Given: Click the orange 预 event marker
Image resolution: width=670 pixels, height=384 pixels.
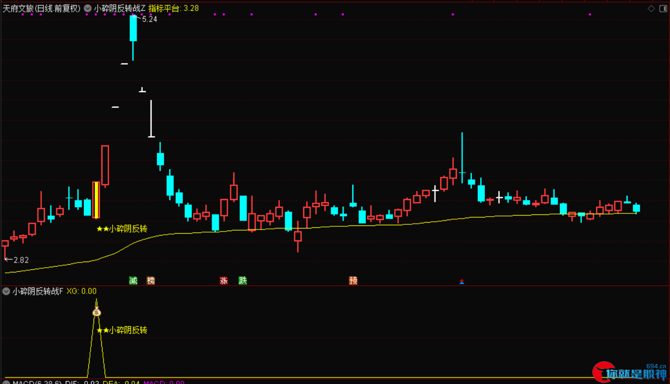Looking at the screenshot, I should [x=353, y=281].
